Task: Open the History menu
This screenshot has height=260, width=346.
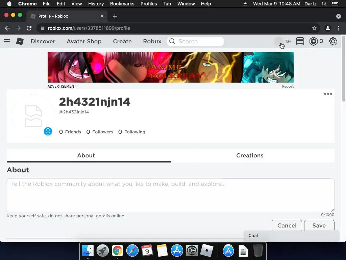Action: click(96, 4)
